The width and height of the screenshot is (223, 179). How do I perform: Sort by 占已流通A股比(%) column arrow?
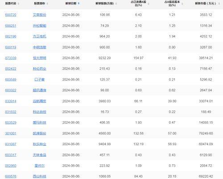(149, 4)
